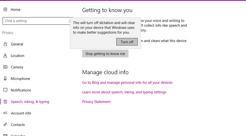Click Stop getting to know me button

(105, 54)
